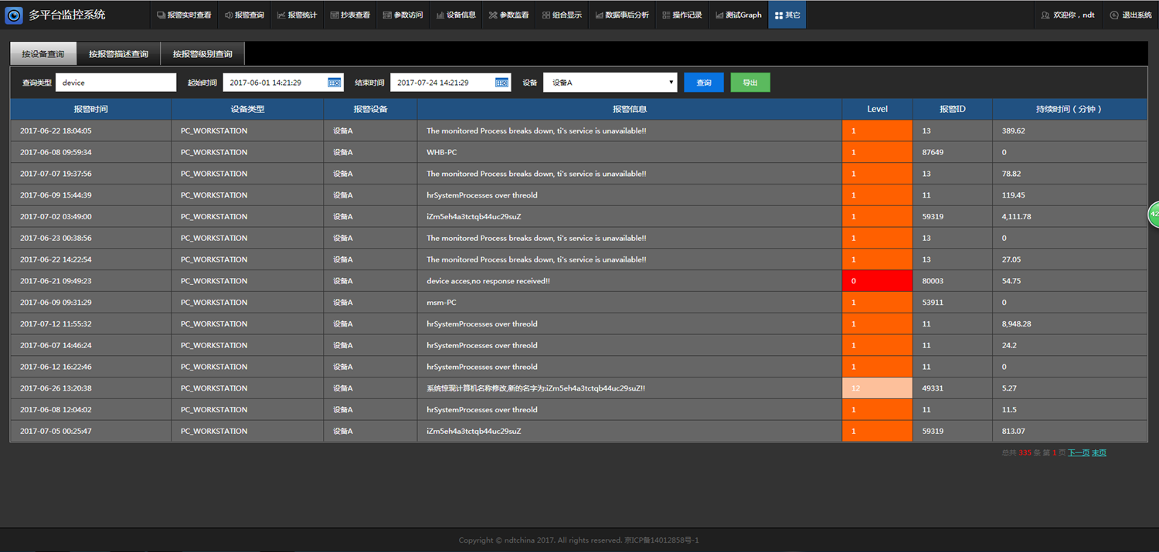1159x552 pixels.
Task: Click the blue 查询 button
Action: pos(703,83)
